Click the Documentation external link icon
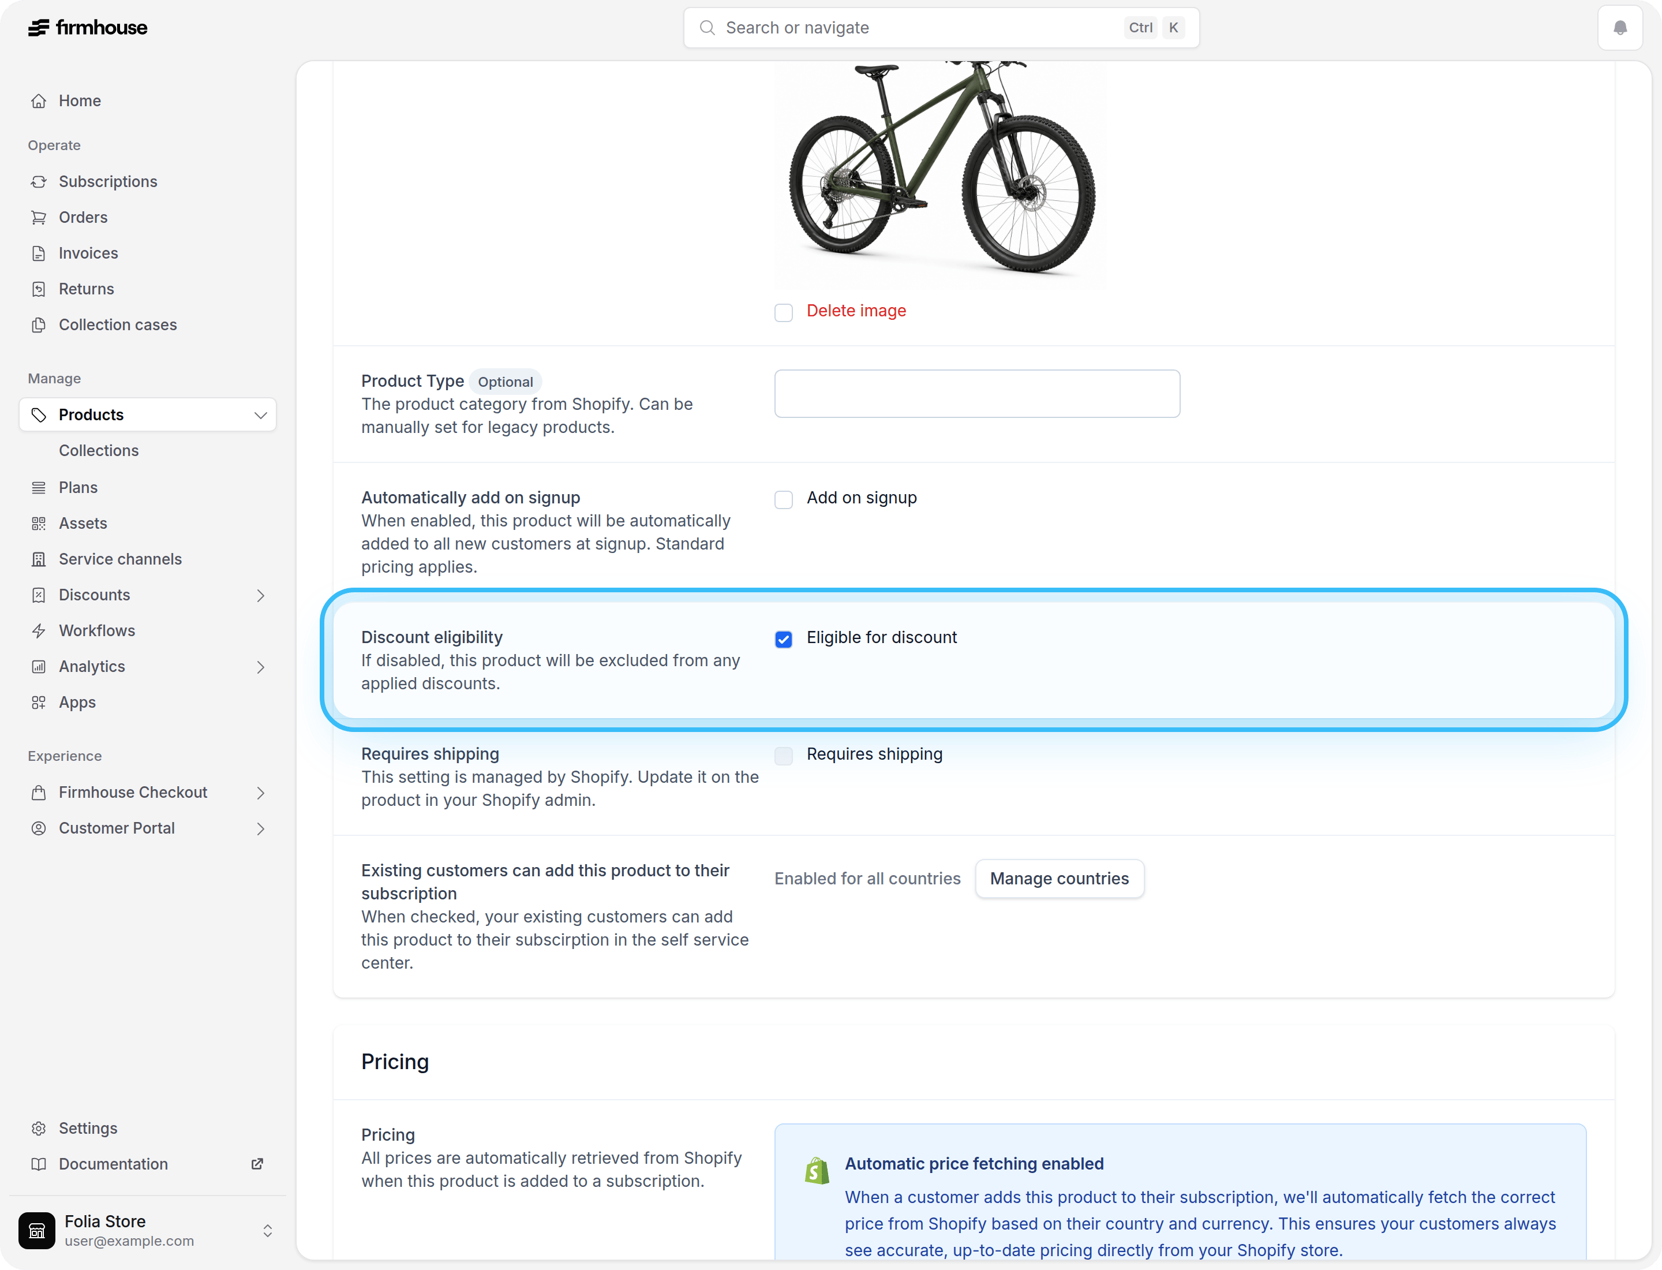 [257, 1164]
